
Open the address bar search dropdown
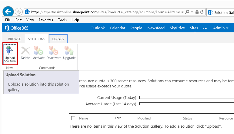189,12
